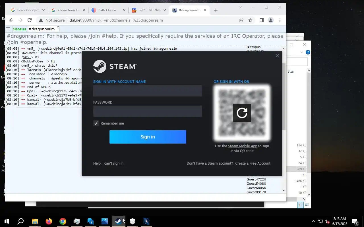The width and height of the screenshot is (364, 227).
Task: Open File Explorer from the taskbar
Action: pos(35,221)
